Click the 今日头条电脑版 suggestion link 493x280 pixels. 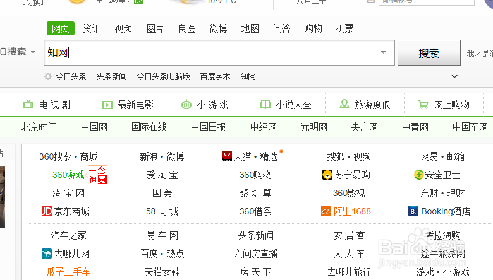point(164,76)
